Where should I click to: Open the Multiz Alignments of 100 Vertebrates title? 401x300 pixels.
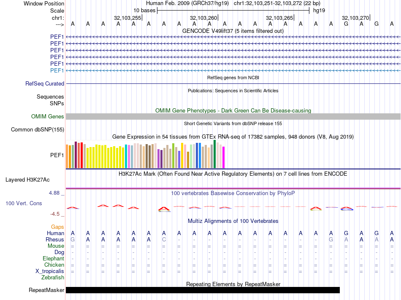pos(233,221)
